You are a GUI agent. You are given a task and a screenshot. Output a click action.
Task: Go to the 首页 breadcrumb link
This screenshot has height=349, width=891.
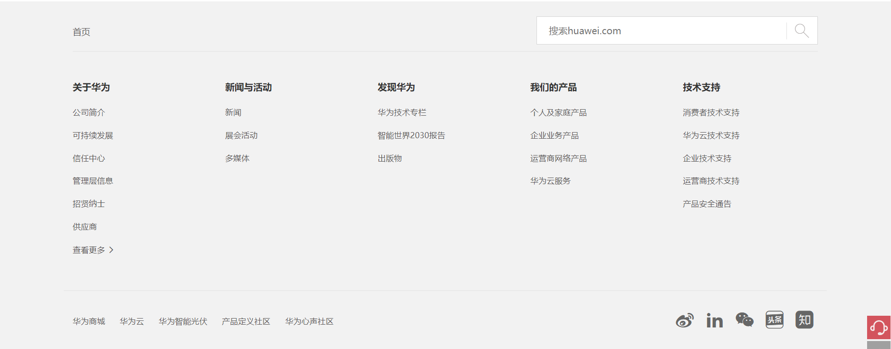click(x=82, y=32)
